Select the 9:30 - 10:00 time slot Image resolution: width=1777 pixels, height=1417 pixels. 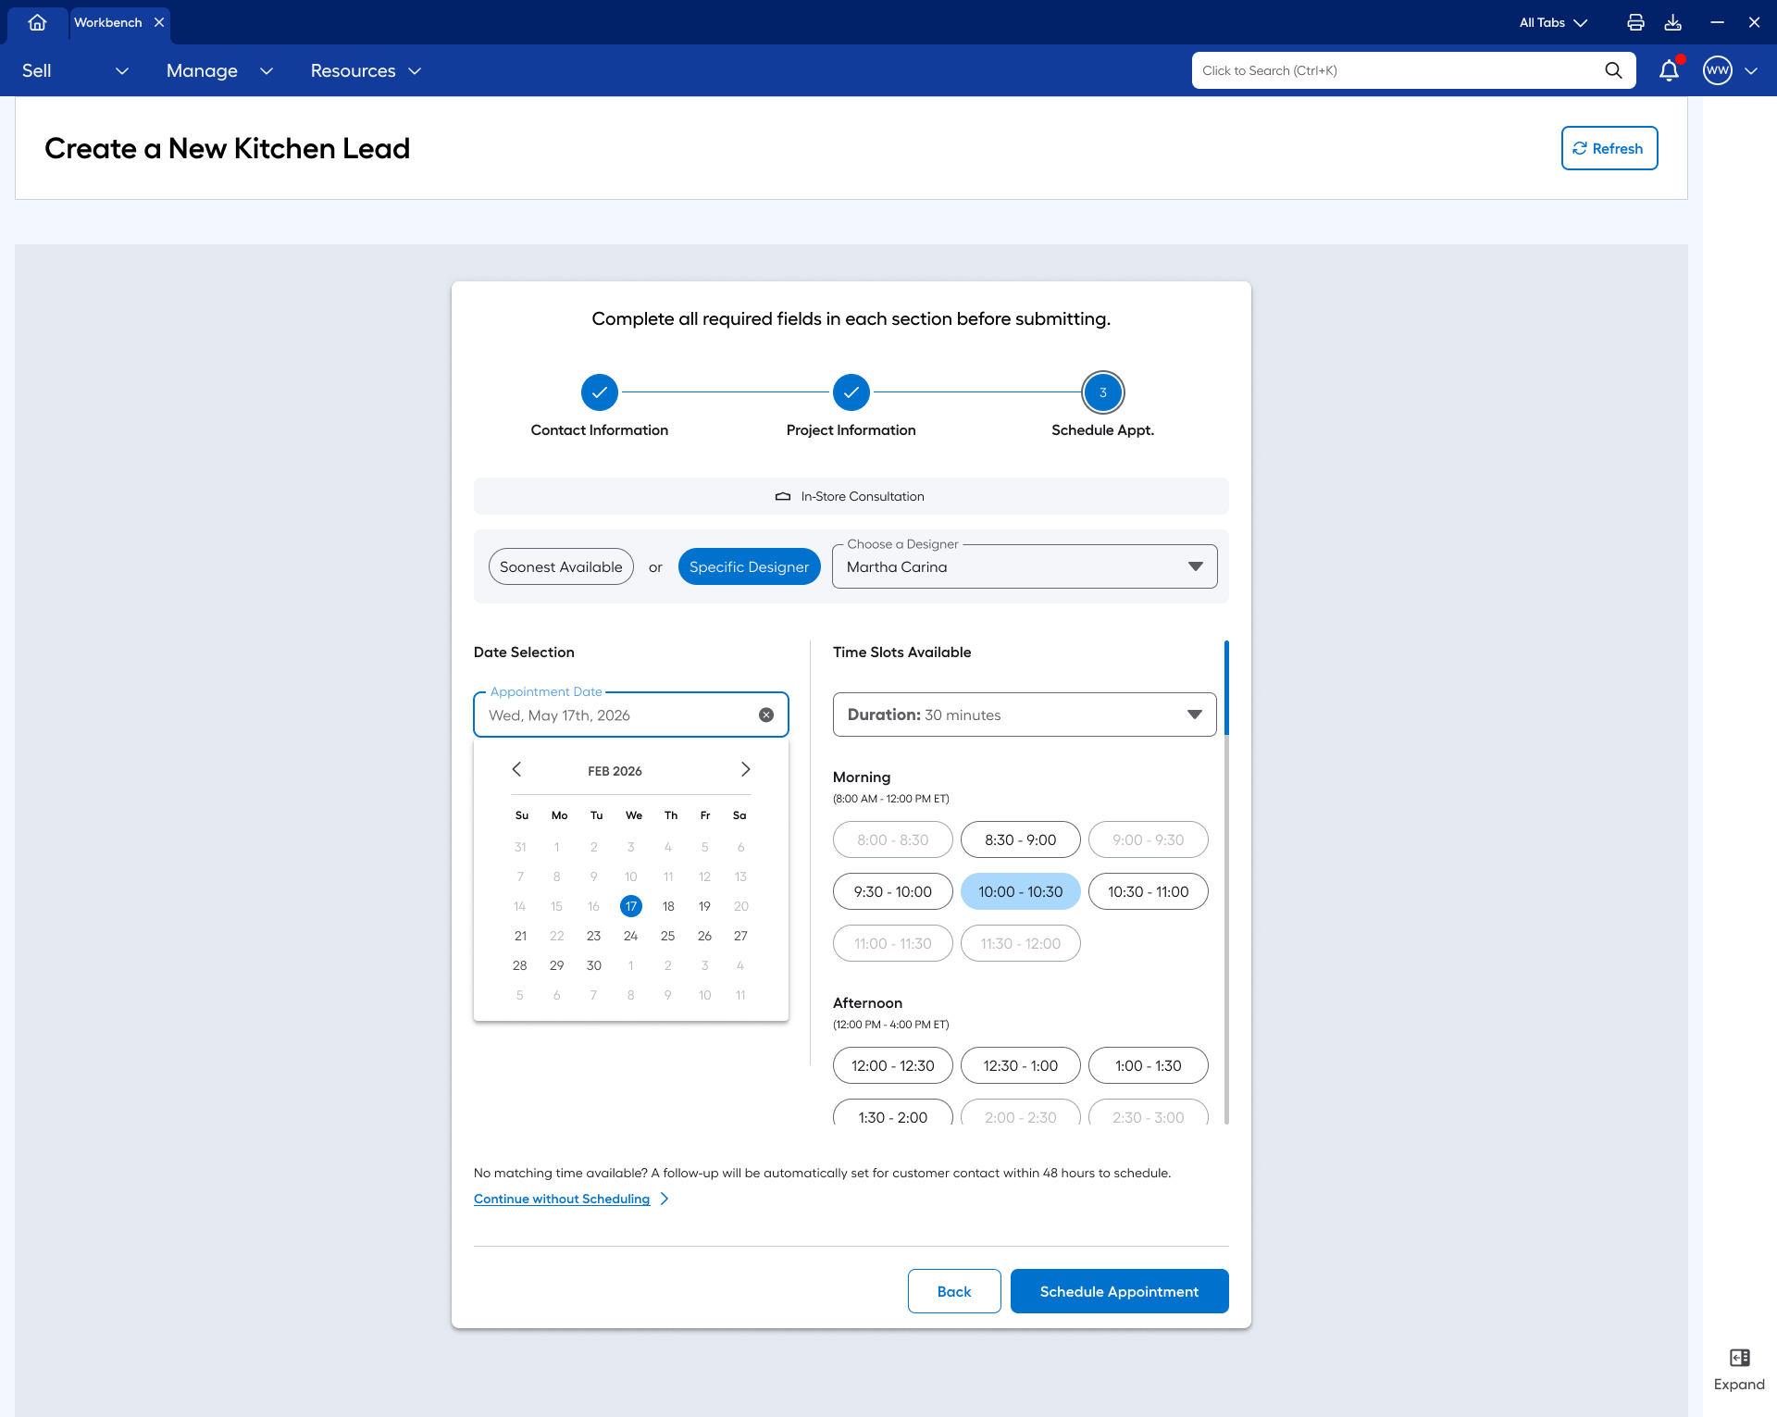tap(893, 891)
